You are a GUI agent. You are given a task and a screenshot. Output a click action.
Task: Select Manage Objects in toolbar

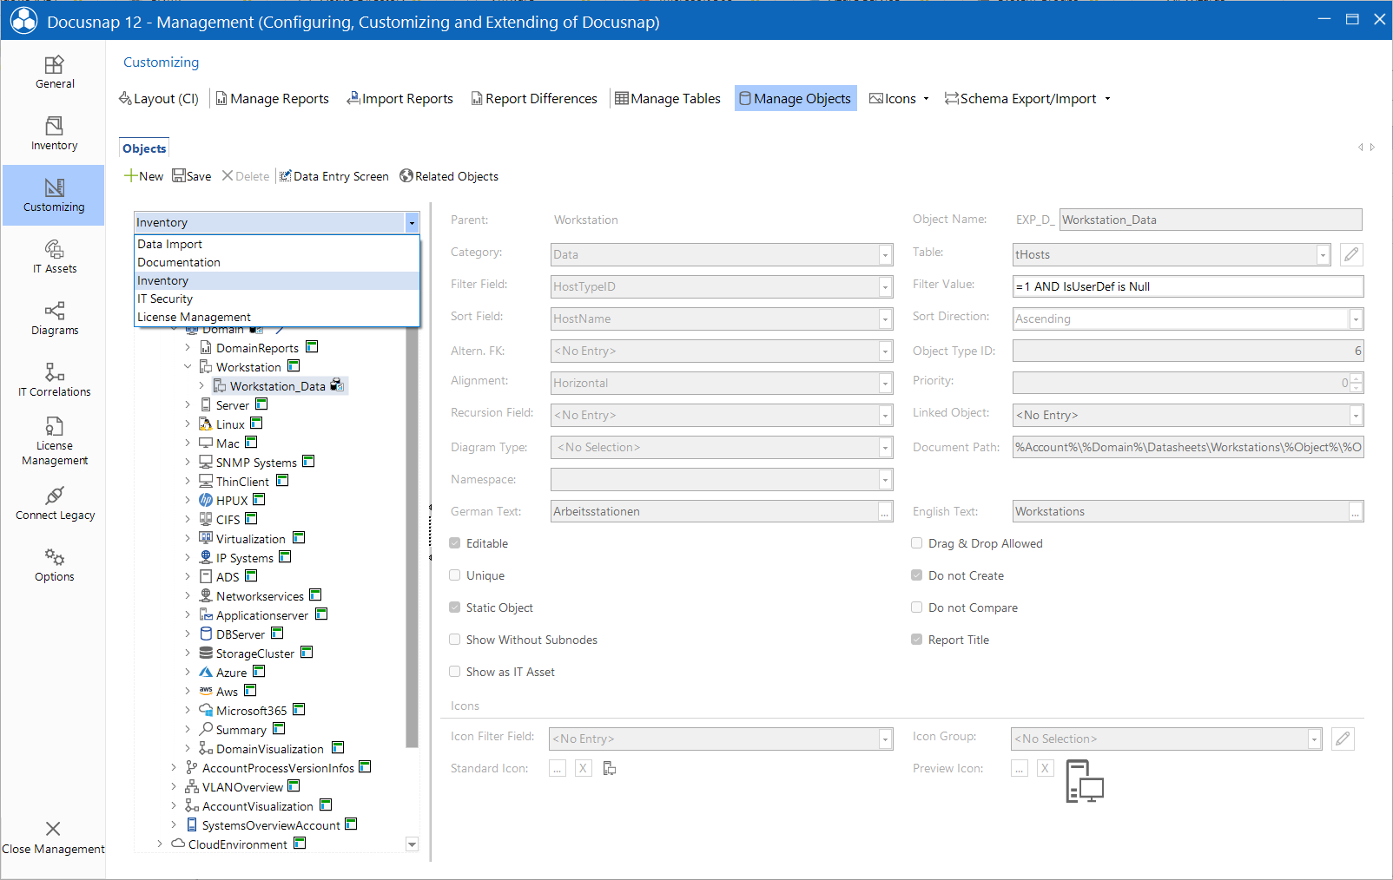(x=796, y=99)
